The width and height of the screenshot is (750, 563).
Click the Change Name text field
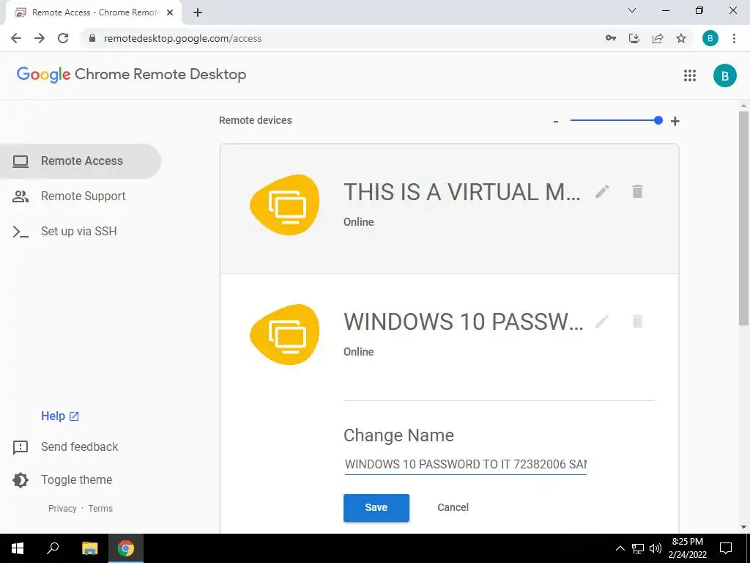point(465,464)
